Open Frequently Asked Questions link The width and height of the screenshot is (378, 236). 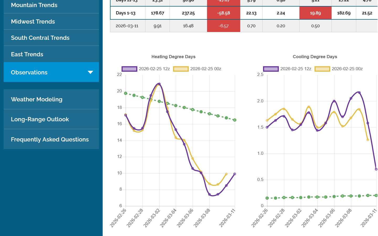pyautogui.click(x=50, y=140)
